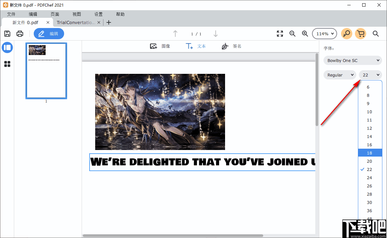
Task: Toggle the Edit mode button
Action: [x=49, y=33]
